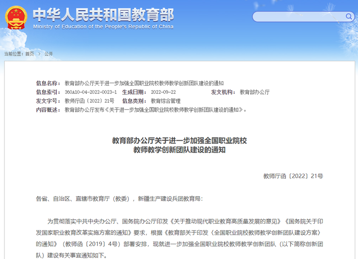358x259 pixels.
Task: Click the breadcrumb arrow before 公开
Action: pos(39,54)
